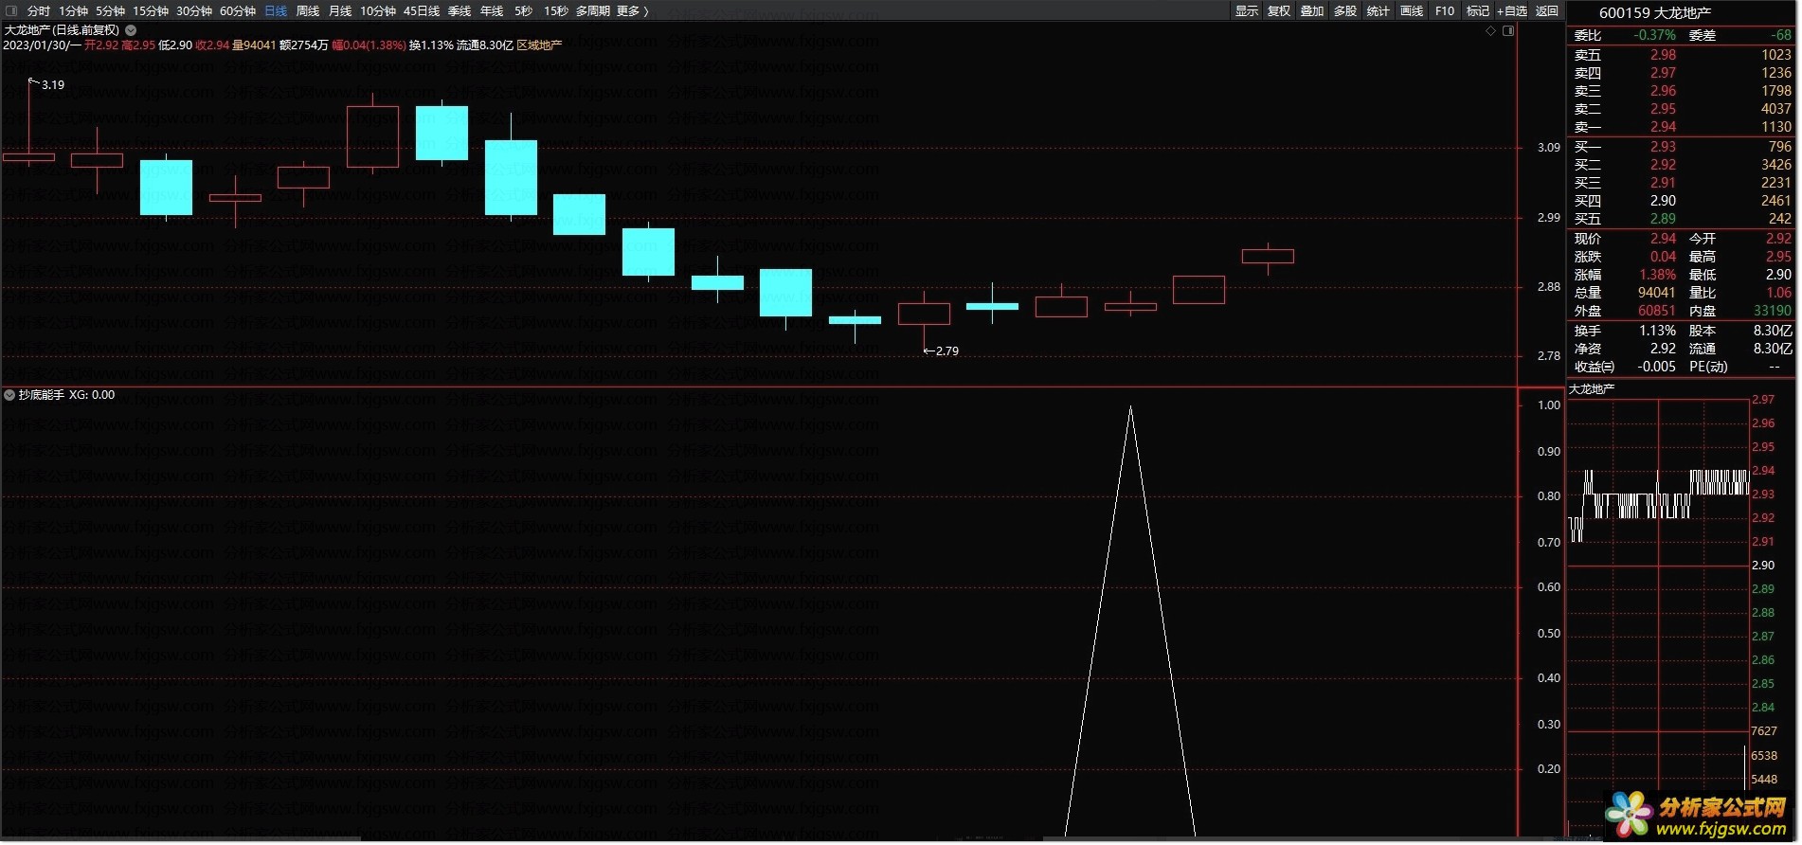This screenshot has width=1802, height=845.
Task: Click the 抄底能手 XG indicator label
Action: (66, 395)
